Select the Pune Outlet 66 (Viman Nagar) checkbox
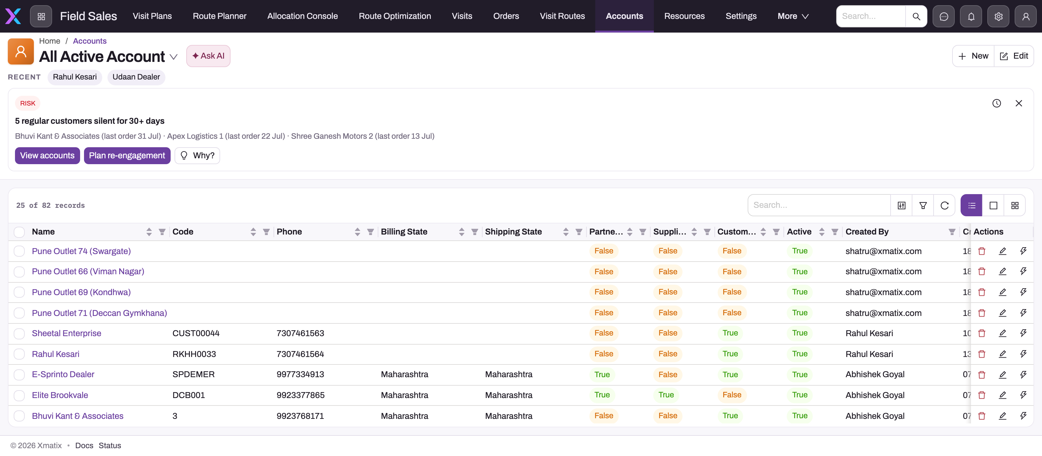Viewport: 1042px width, 456px height. pos(19,272)
